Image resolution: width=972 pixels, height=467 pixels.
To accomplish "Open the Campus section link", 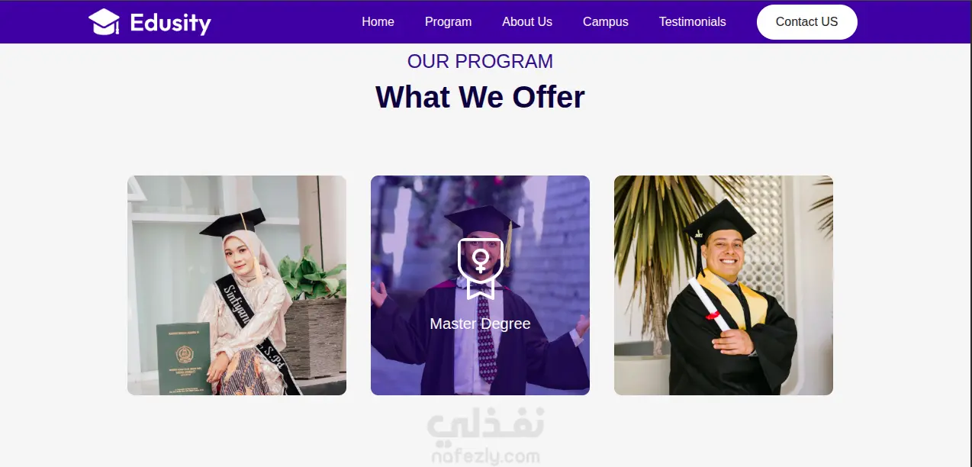I will click(x=606, y=22).
